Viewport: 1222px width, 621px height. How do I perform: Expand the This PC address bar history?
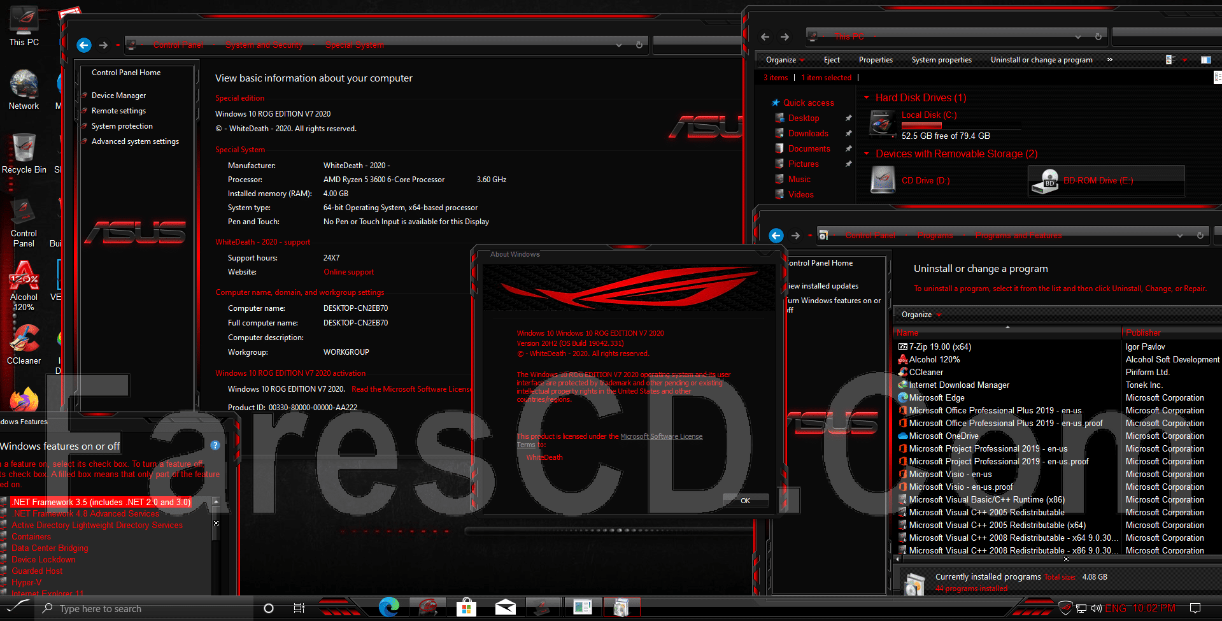tap(1078, 37)
